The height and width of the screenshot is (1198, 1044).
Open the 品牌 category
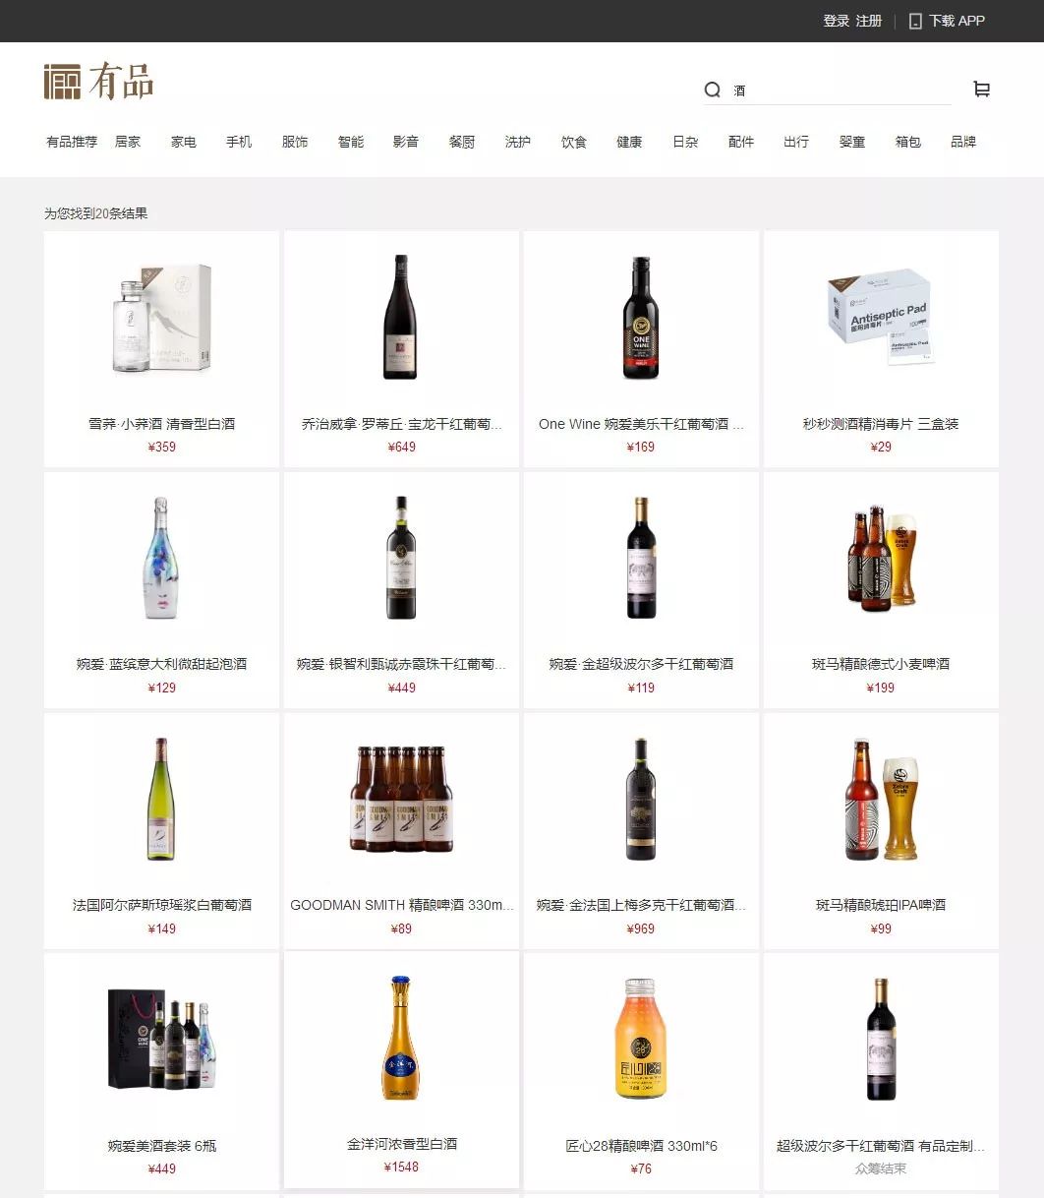(x=963, y=142)
